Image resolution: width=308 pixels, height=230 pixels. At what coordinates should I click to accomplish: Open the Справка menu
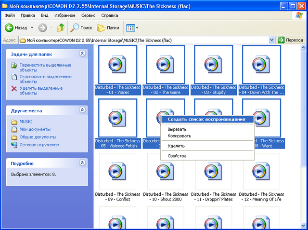pos(110,15)
